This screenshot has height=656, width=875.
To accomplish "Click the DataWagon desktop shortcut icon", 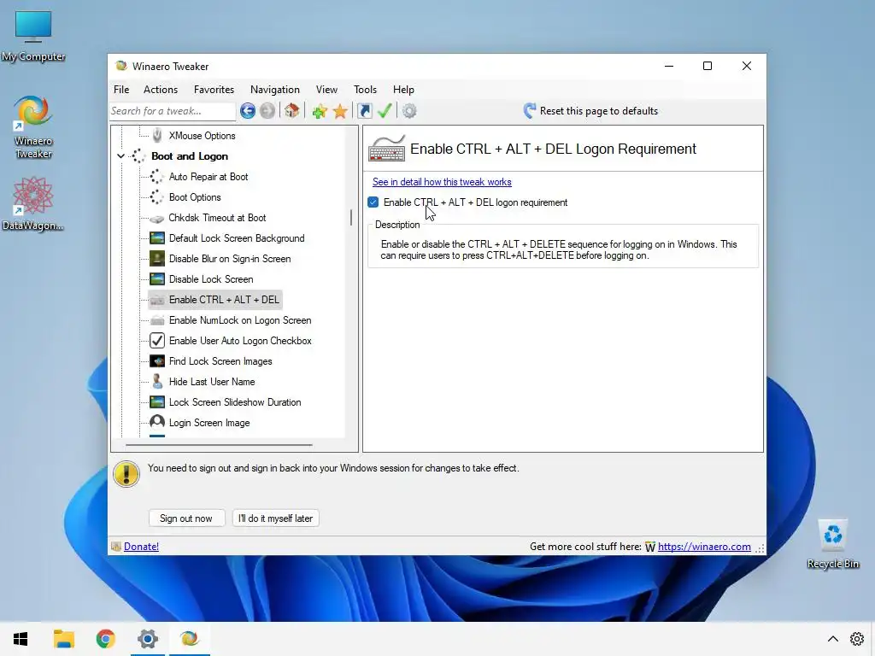I will click(x=33, y=196).
